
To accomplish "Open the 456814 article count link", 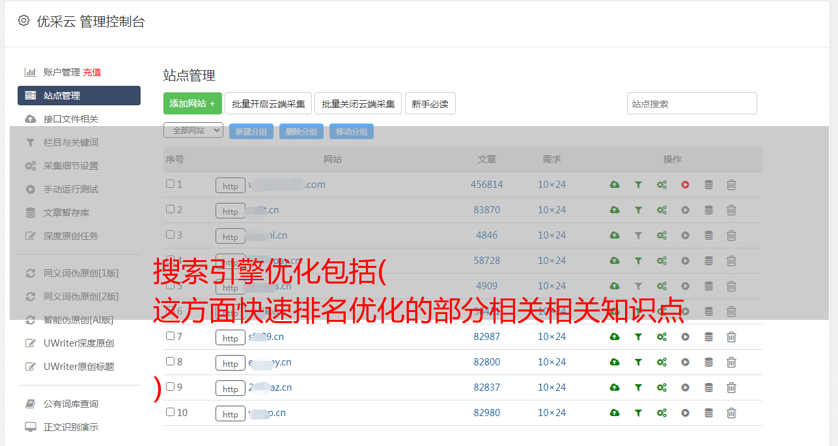I will 487,185.
